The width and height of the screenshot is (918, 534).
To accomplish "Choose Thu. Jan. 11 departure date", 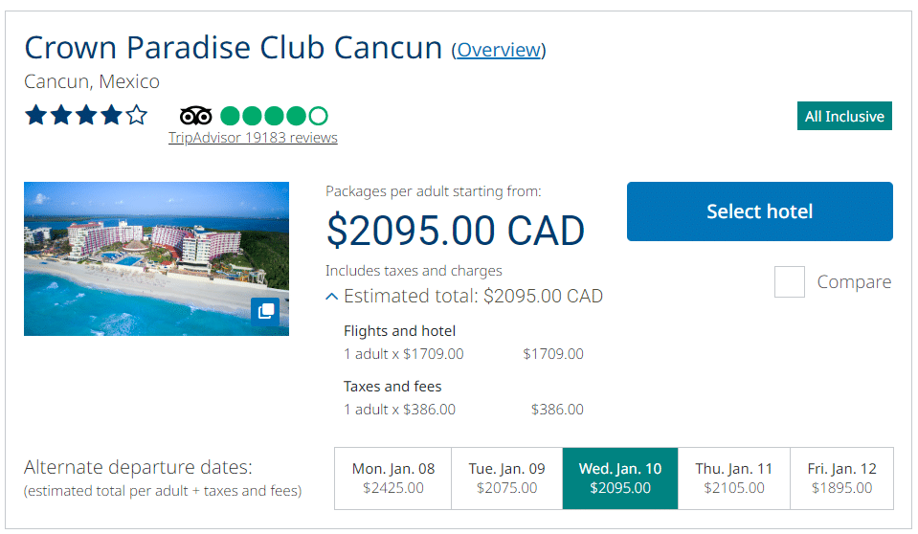I will pyautogui.click(x=733, y=478).
